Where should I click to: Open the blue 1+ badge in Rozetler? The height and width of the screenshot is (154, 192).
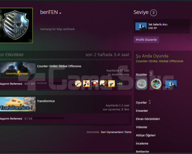[171, 84]
